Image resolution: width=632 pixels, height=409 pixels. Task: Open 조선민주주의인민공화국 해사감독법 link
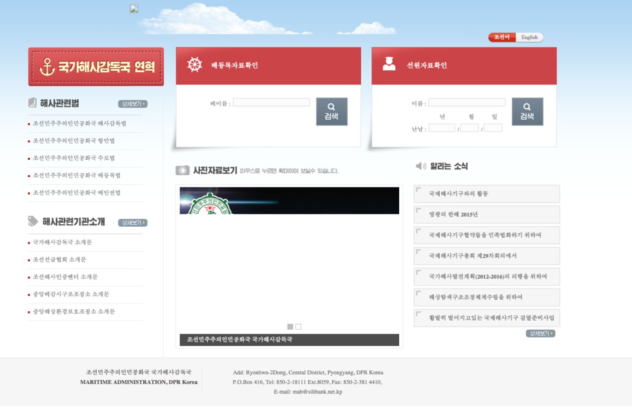tap(79, 123)
